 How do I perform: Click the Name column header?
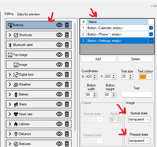pos(117,22)
